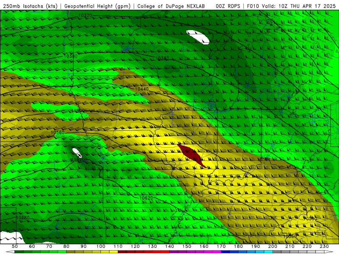
Task: Click the 10440 height contour label
Action: coord(142,89)
